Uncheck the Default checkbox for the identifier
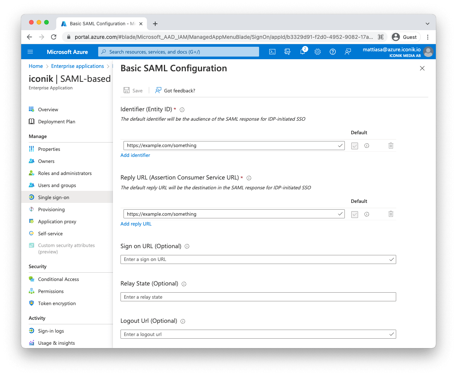 coord(354,145)
